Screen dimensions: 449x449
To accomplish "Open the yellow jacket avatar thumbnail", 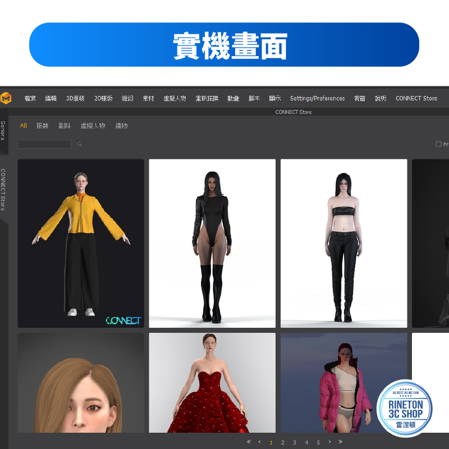I will coord(81,243).
